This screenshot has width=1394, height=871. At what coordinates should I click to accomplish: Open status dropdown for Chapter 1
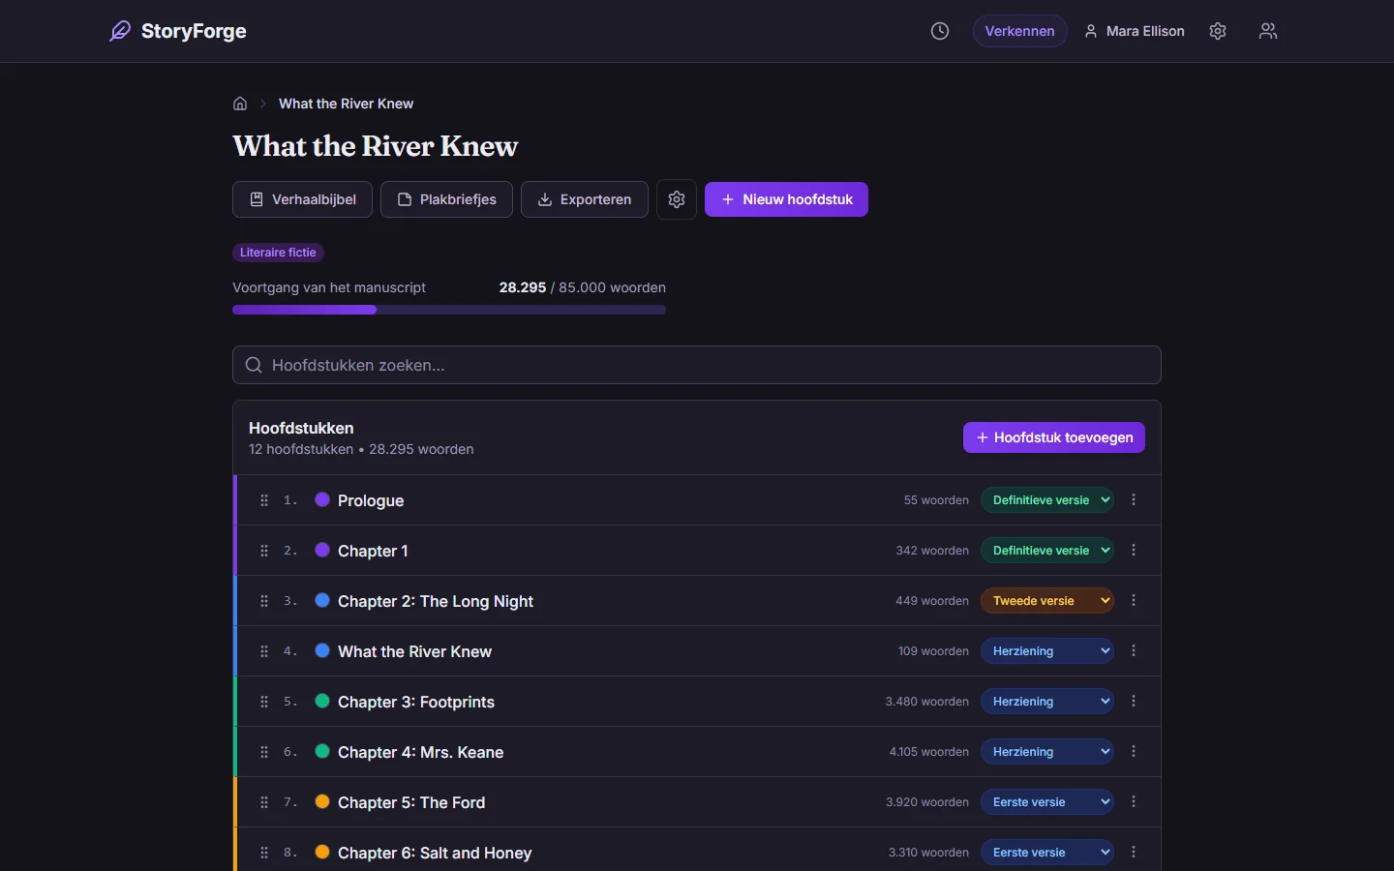pos(1047,551)
